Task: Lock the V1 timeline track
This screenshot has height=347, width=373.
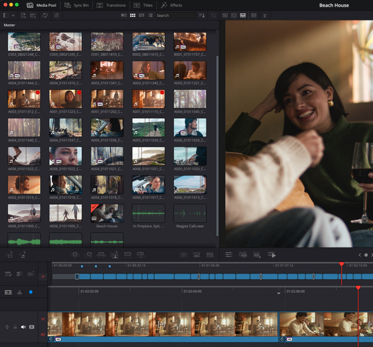Action: point(15,327)
